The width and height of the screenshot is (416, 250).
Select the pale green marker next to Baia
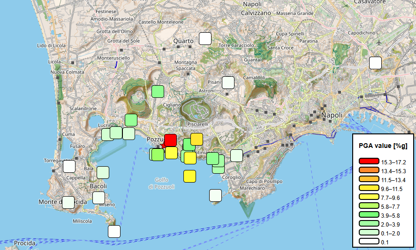(x=103, y=172)
